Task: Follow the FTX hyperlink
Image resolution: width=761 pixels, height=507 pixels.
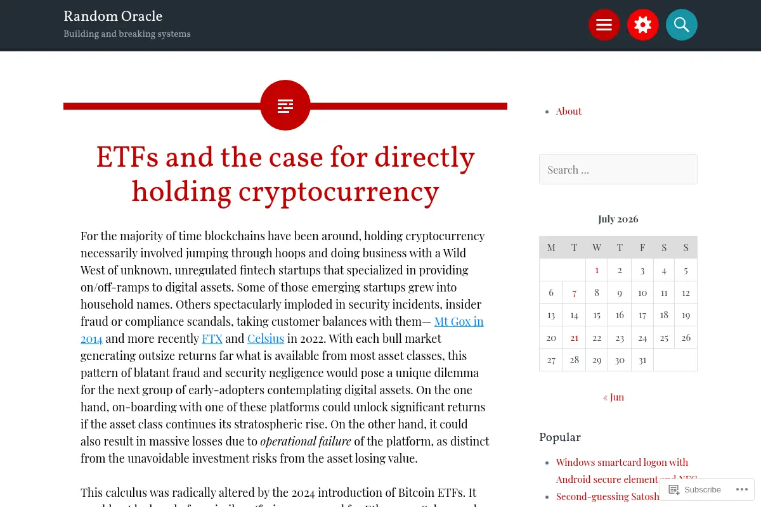Action: (x=212, y=338)
